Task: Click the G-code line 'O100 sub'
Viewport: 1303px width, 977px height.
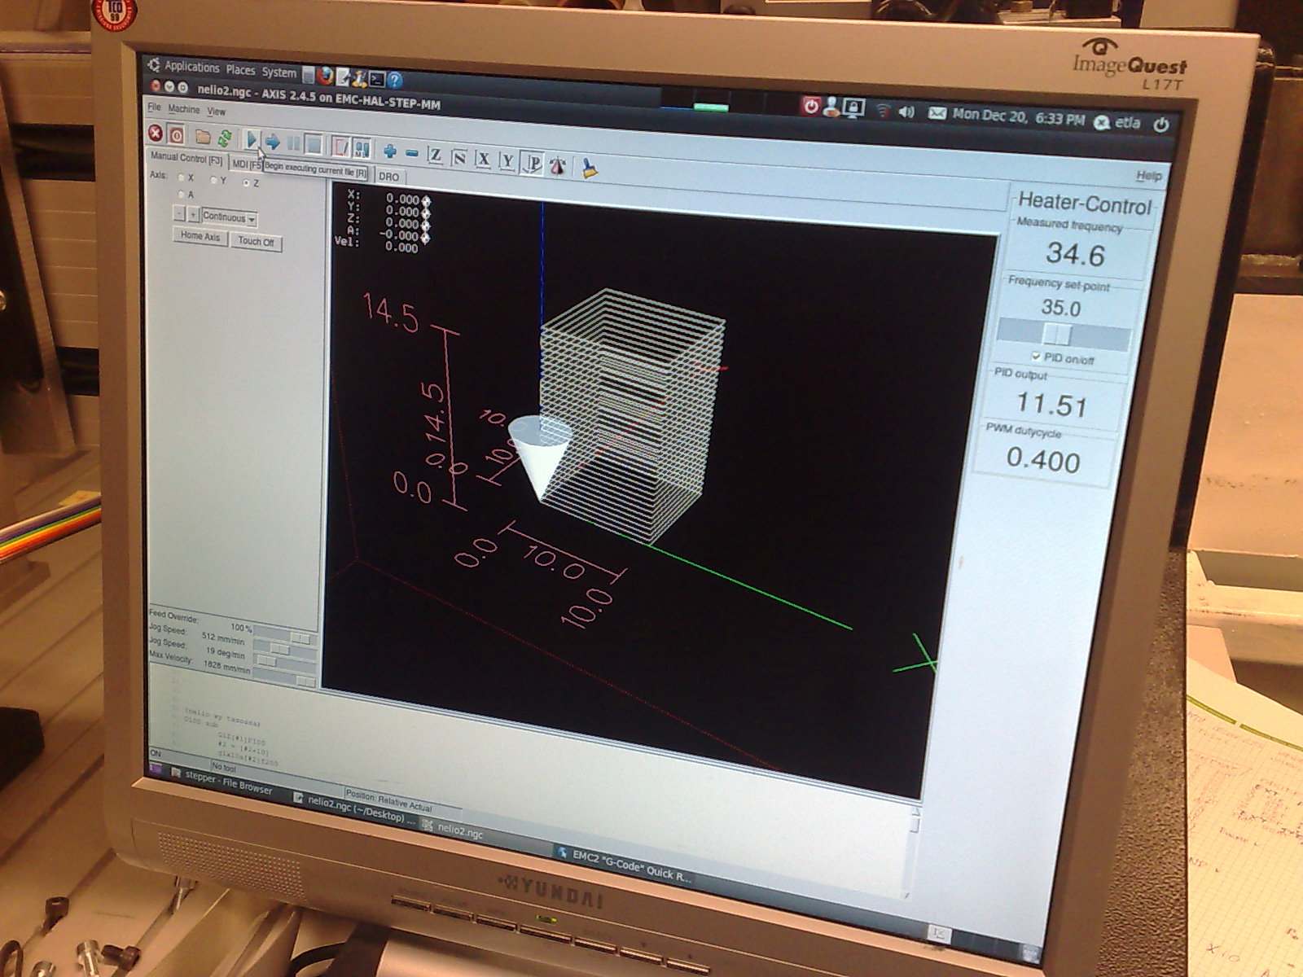Action: (x=201, y=721)
